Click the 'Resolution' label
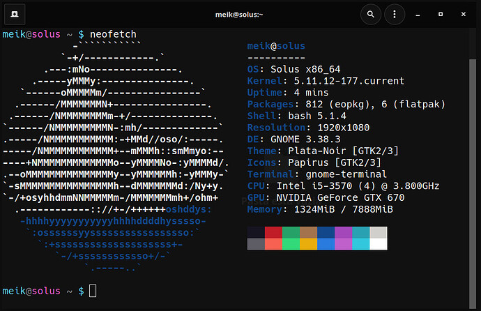The width and height of the screenshot is (481, 311). tap(276, 128)
